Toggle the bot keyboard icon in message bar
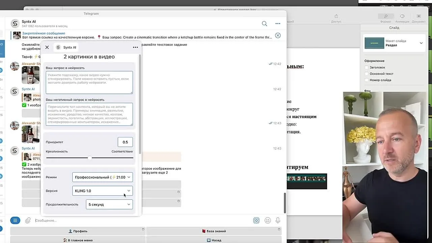Screen dimensions: 432x243 click(256, 220)
